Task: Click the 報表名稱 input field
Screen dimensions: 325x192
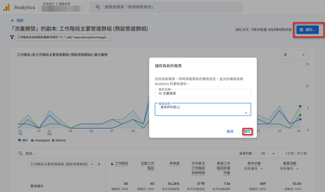Action: coord(203,94)
